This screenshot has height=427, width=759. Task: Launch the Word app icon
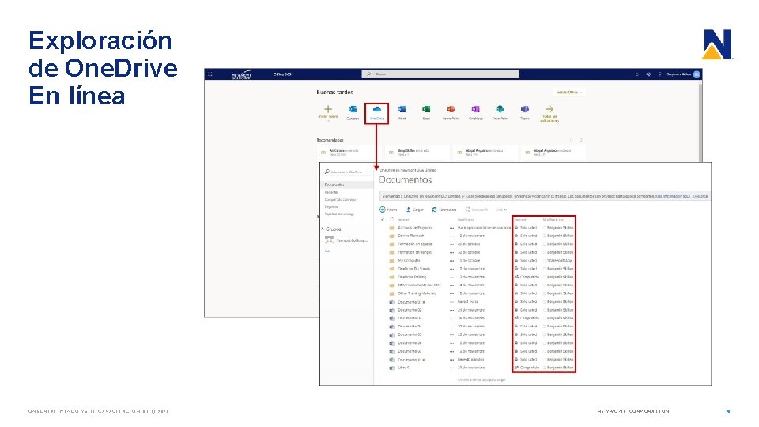click(402, 109)
